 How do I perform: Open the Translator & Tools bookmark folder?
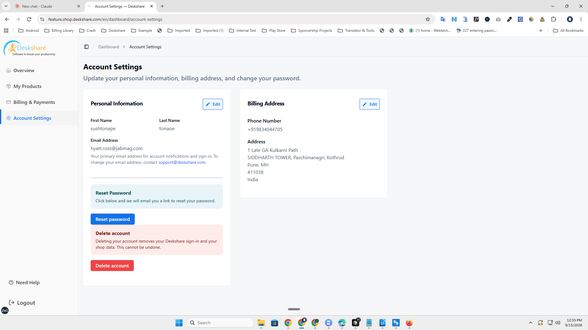coord(356,31)
